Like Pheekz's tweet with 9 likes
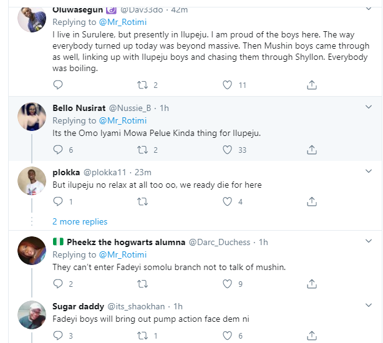The image size is (383, 343). (x=228, y=284)
